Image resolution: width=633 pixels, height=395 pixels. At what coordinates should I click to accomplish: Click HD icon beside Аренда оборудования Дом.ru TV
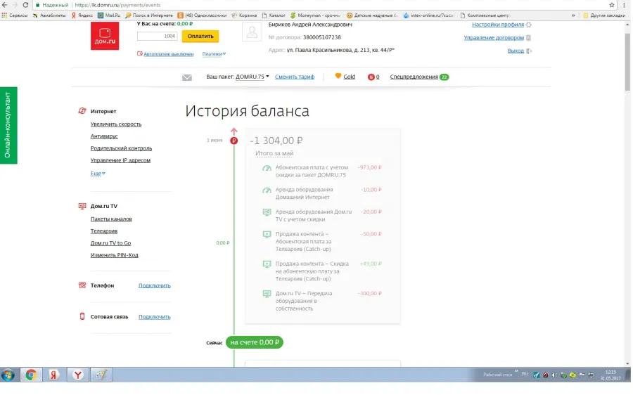click(267, 212)
